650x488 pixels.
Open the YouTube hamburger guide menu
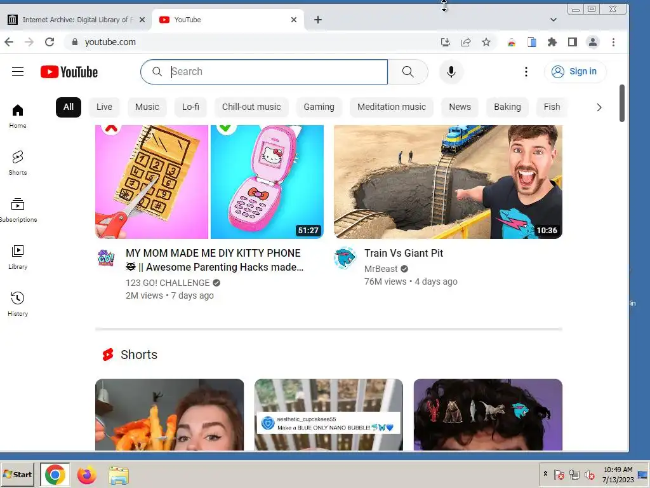coord(18,72)
